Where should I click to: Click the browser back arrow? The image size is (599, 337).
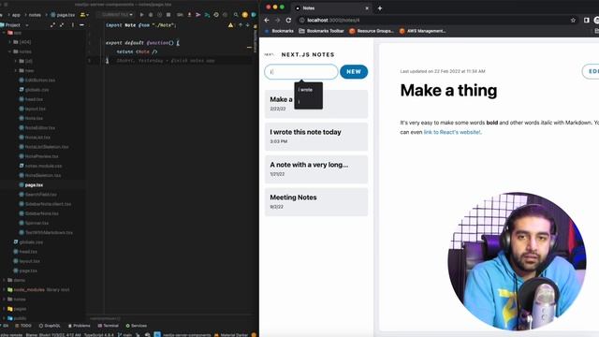click(x=267, y=21)
